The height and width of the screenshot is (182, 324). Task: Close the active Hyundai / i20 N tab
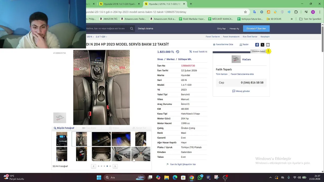tap(184, 4)
